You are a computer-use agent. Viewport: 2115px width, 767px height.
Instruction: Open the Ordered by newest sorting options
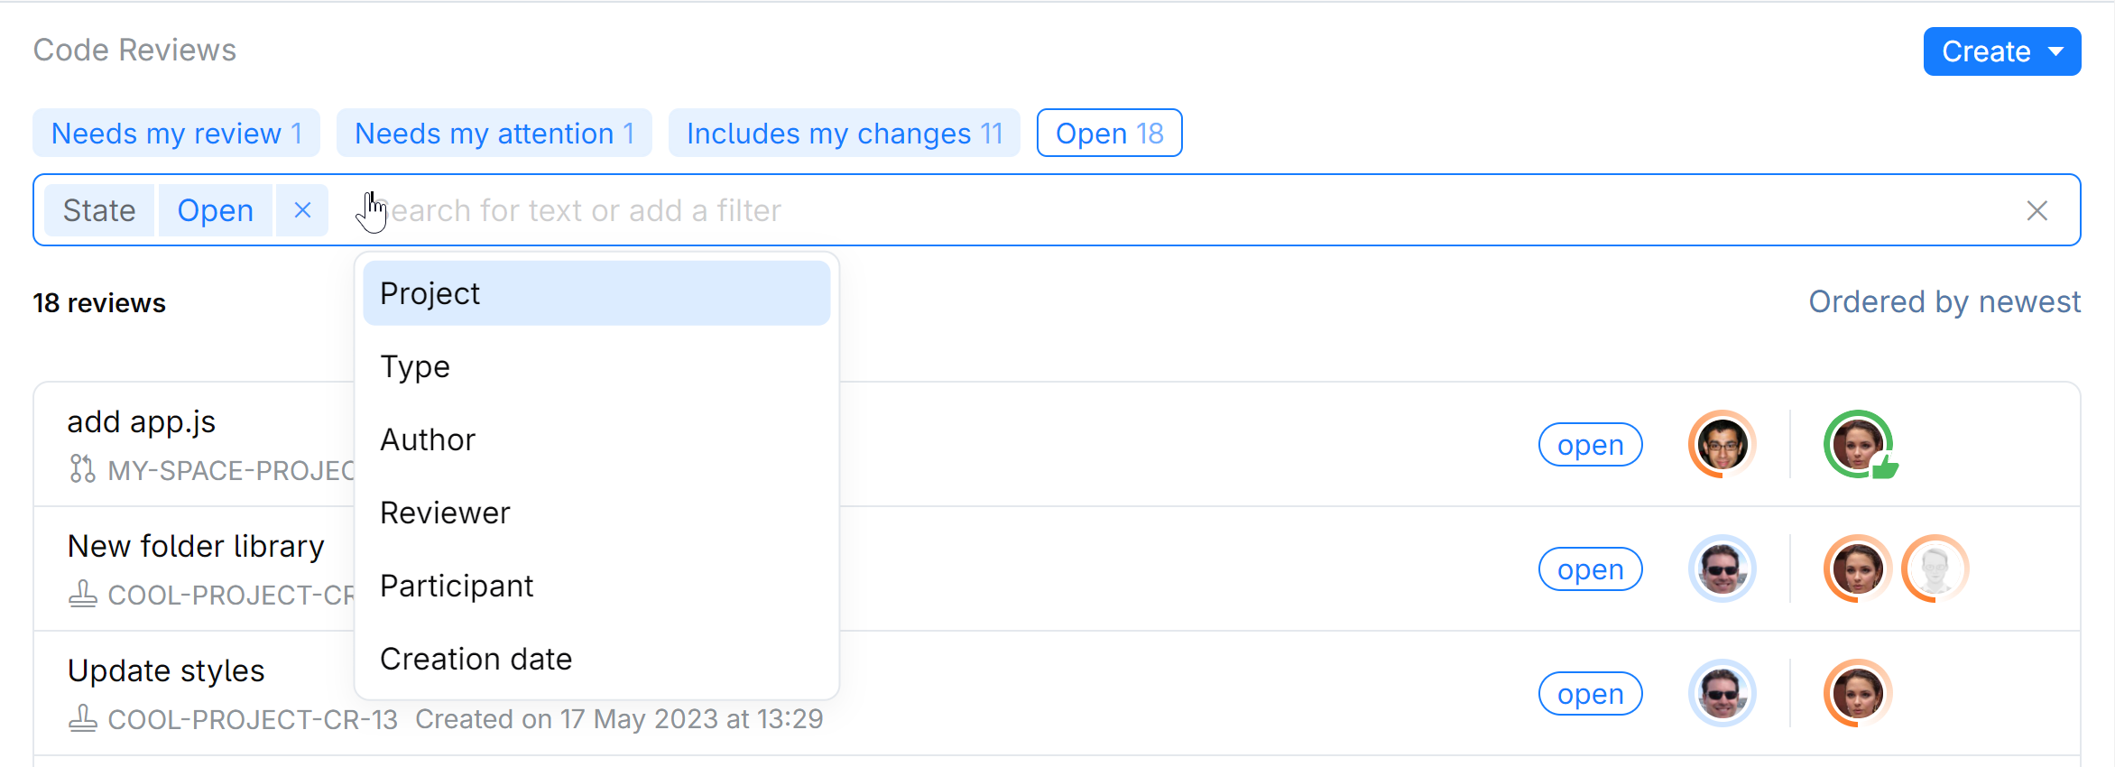(x=1944, y=301)
